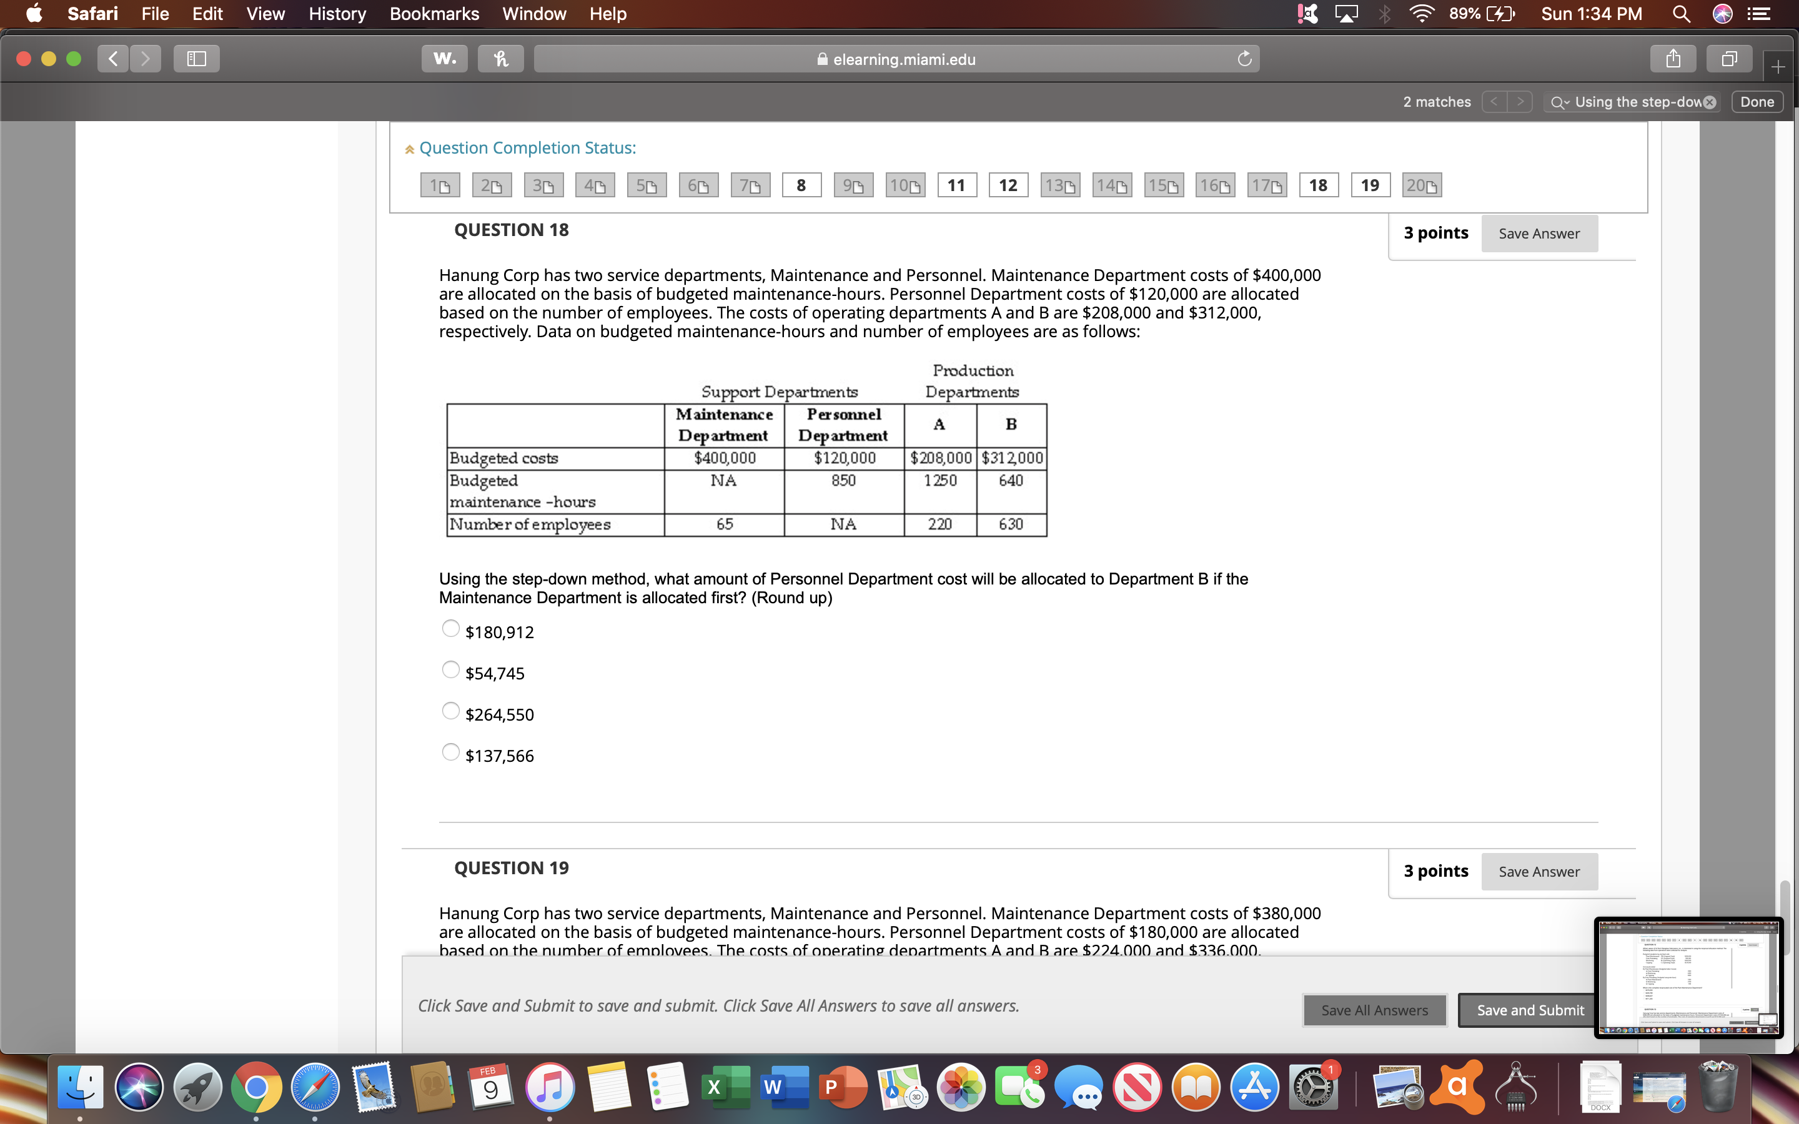Open the Safari share sheet
Viewport: 1799px width, 1124px height.
coord(1672,59)
